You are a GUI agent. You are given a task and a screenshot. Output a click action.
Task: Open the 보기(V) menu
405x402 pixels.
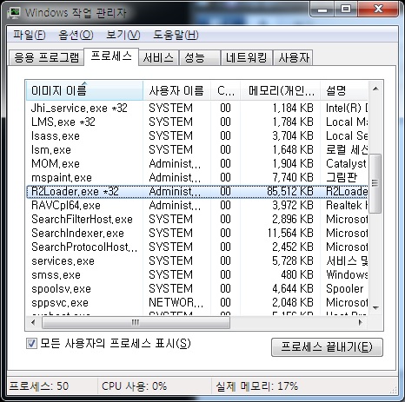tap(123, 35)
